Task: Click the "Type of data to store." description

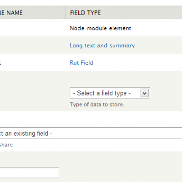Action: 97,105
